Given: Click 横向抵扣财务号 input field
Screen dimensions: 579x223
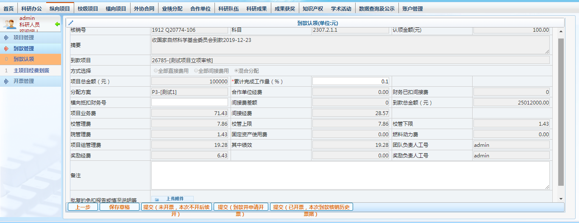Looking at the screenshot, I should [x=189, y=102].
